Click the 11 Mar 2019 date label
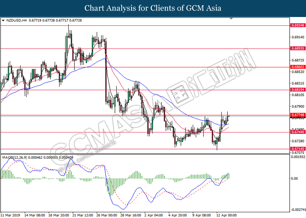 (x=10, y=215)
